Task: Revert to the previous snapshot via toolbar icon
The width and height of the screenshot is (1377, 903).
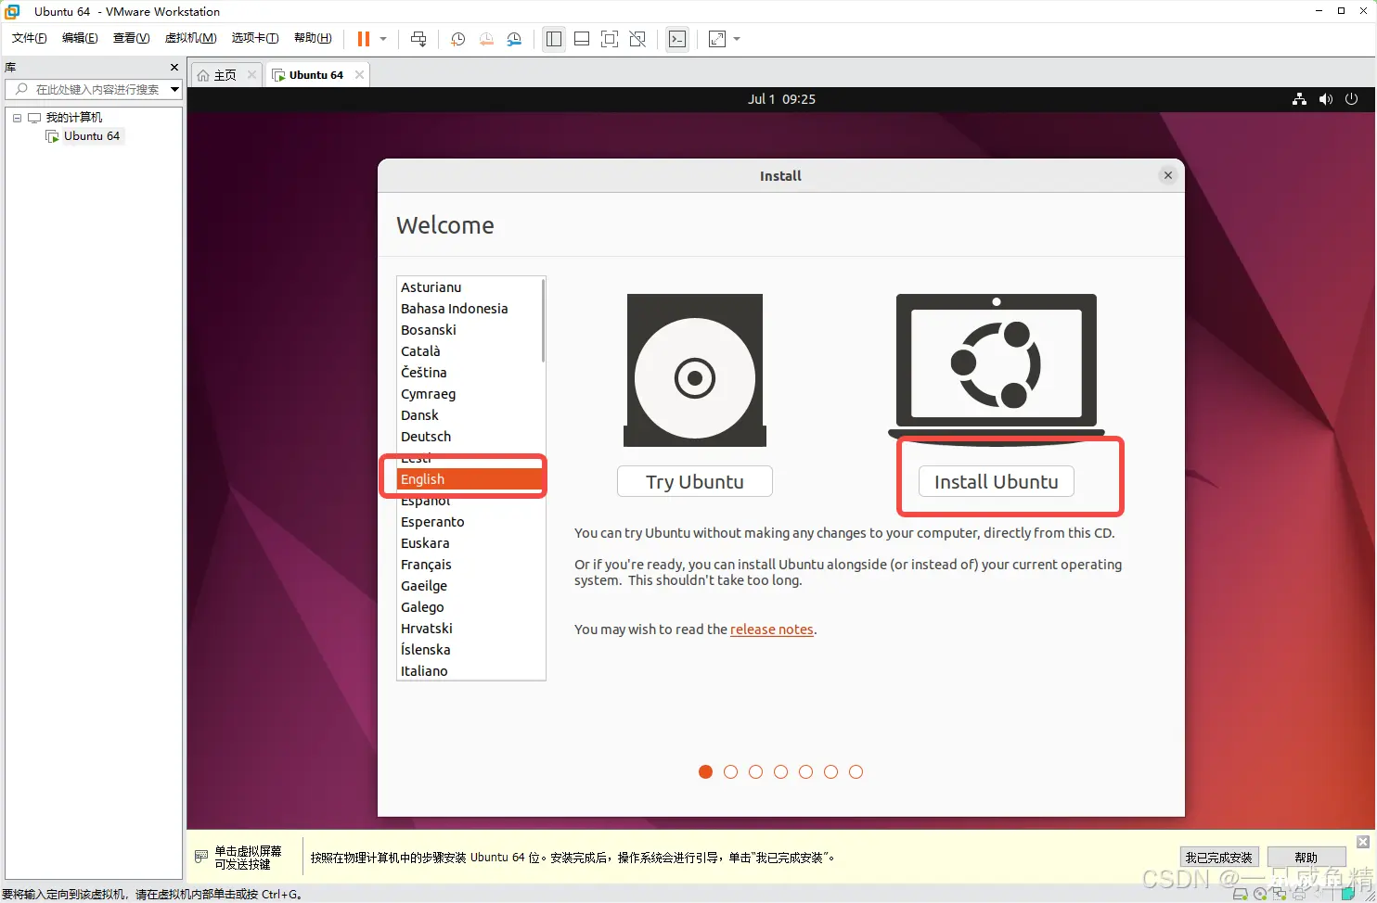Action: click(x=486, y=39)
